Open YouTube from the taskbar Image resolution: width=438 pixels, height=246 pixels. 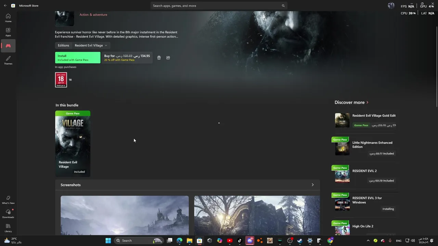pyautogui.click(x=230, y=241)
